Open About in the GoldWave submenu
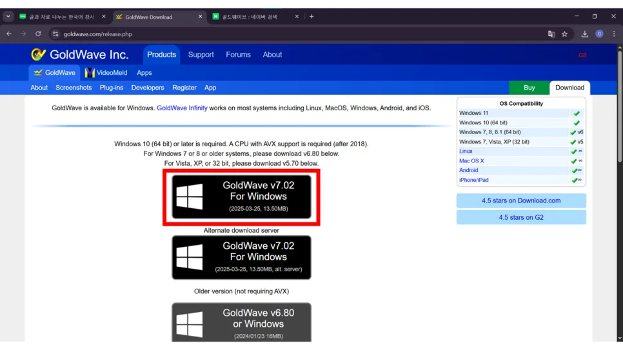 (x=39, y=88)
